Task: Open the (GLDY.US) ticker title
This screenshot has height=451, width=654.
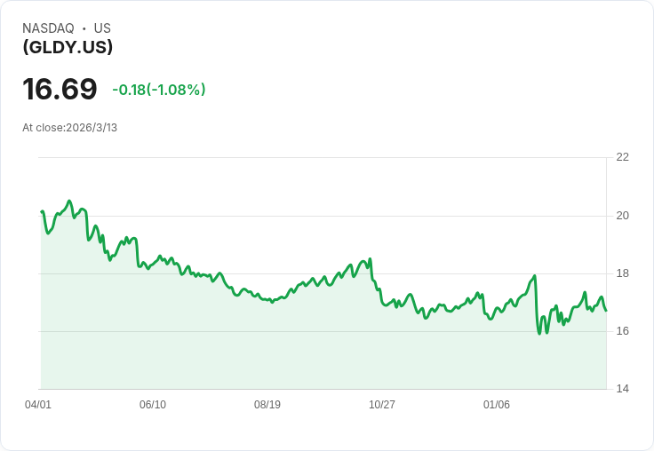Action: click(68, 48)
